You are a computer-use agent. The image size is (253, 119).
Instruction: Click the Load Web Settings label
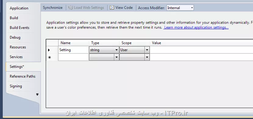point(89,8)
